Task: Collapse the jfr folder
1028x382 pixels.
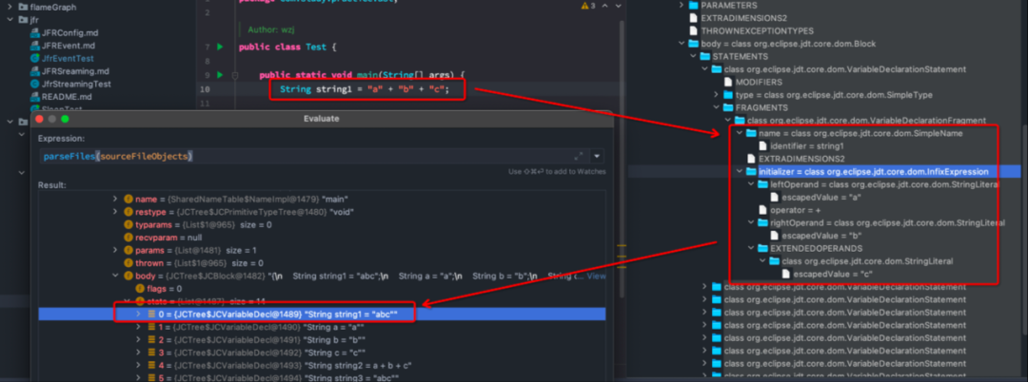Action: click(x=10, y=20)
